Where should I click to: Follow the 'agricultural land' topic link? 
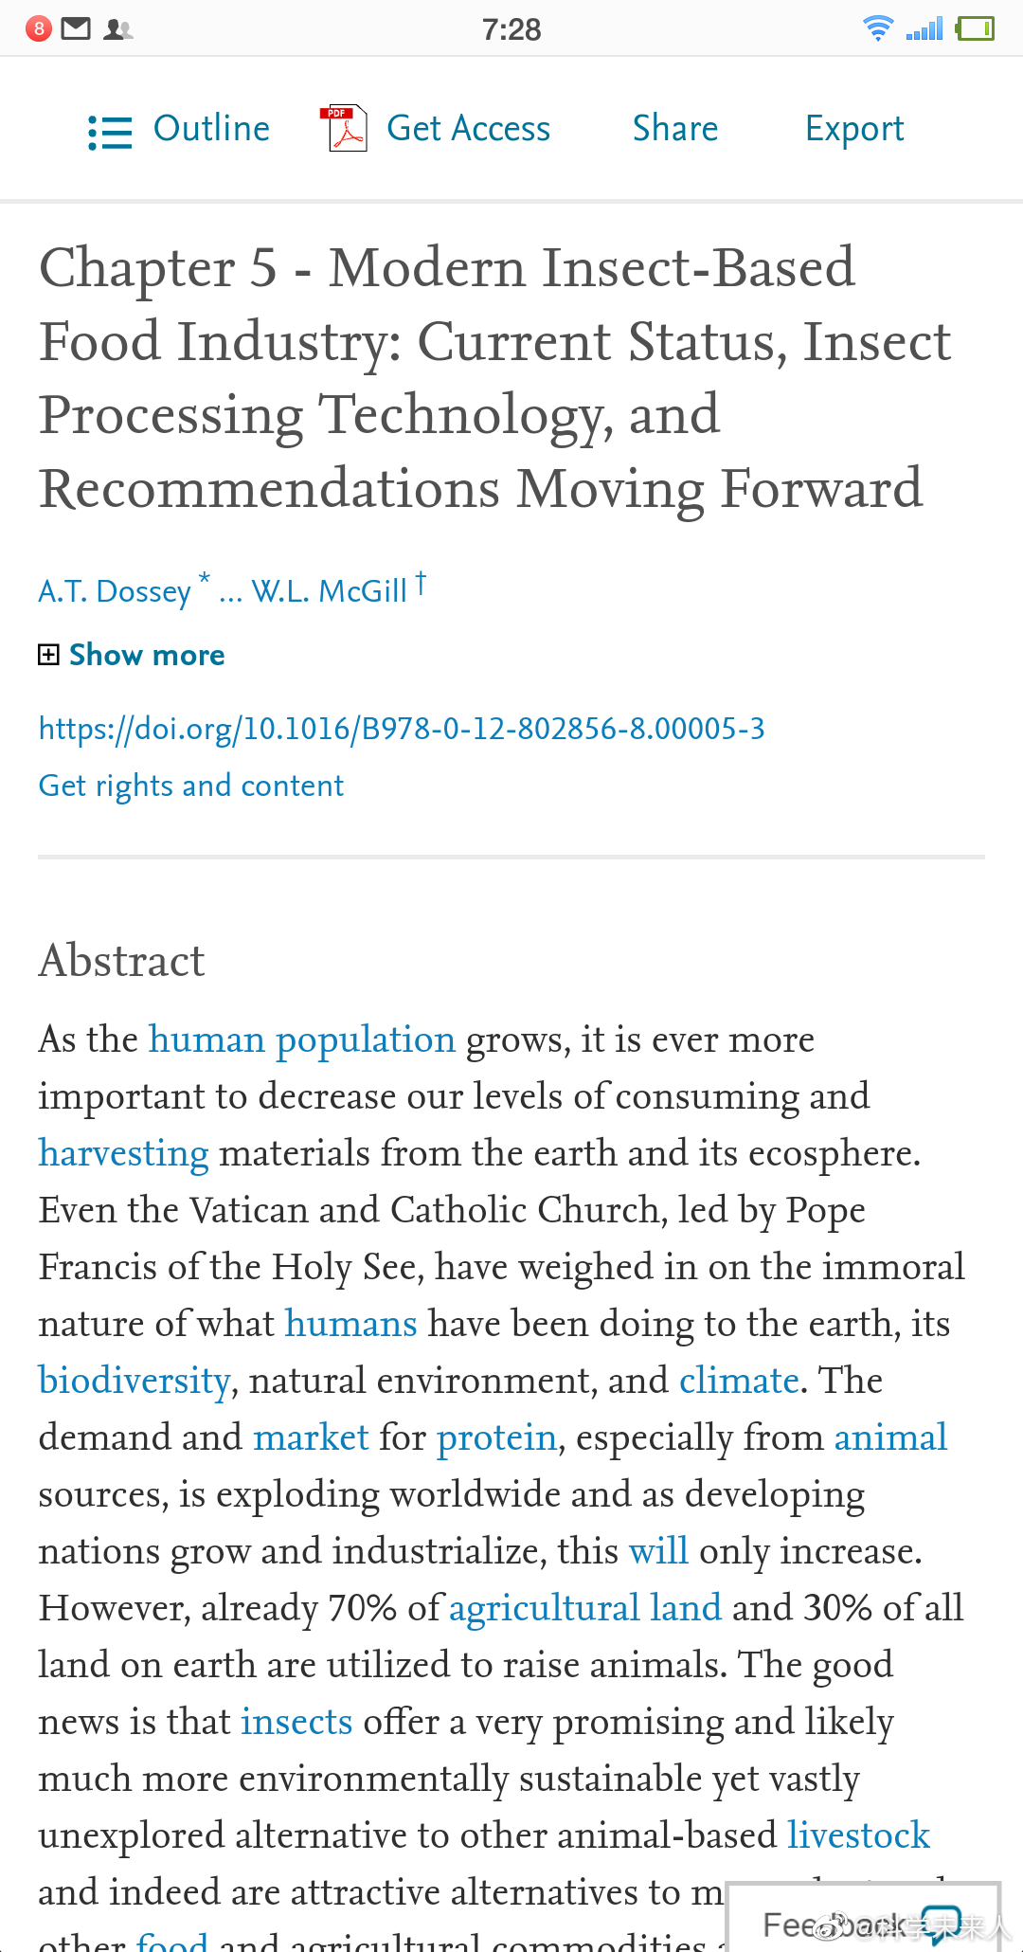click(x=584, y=1608)
